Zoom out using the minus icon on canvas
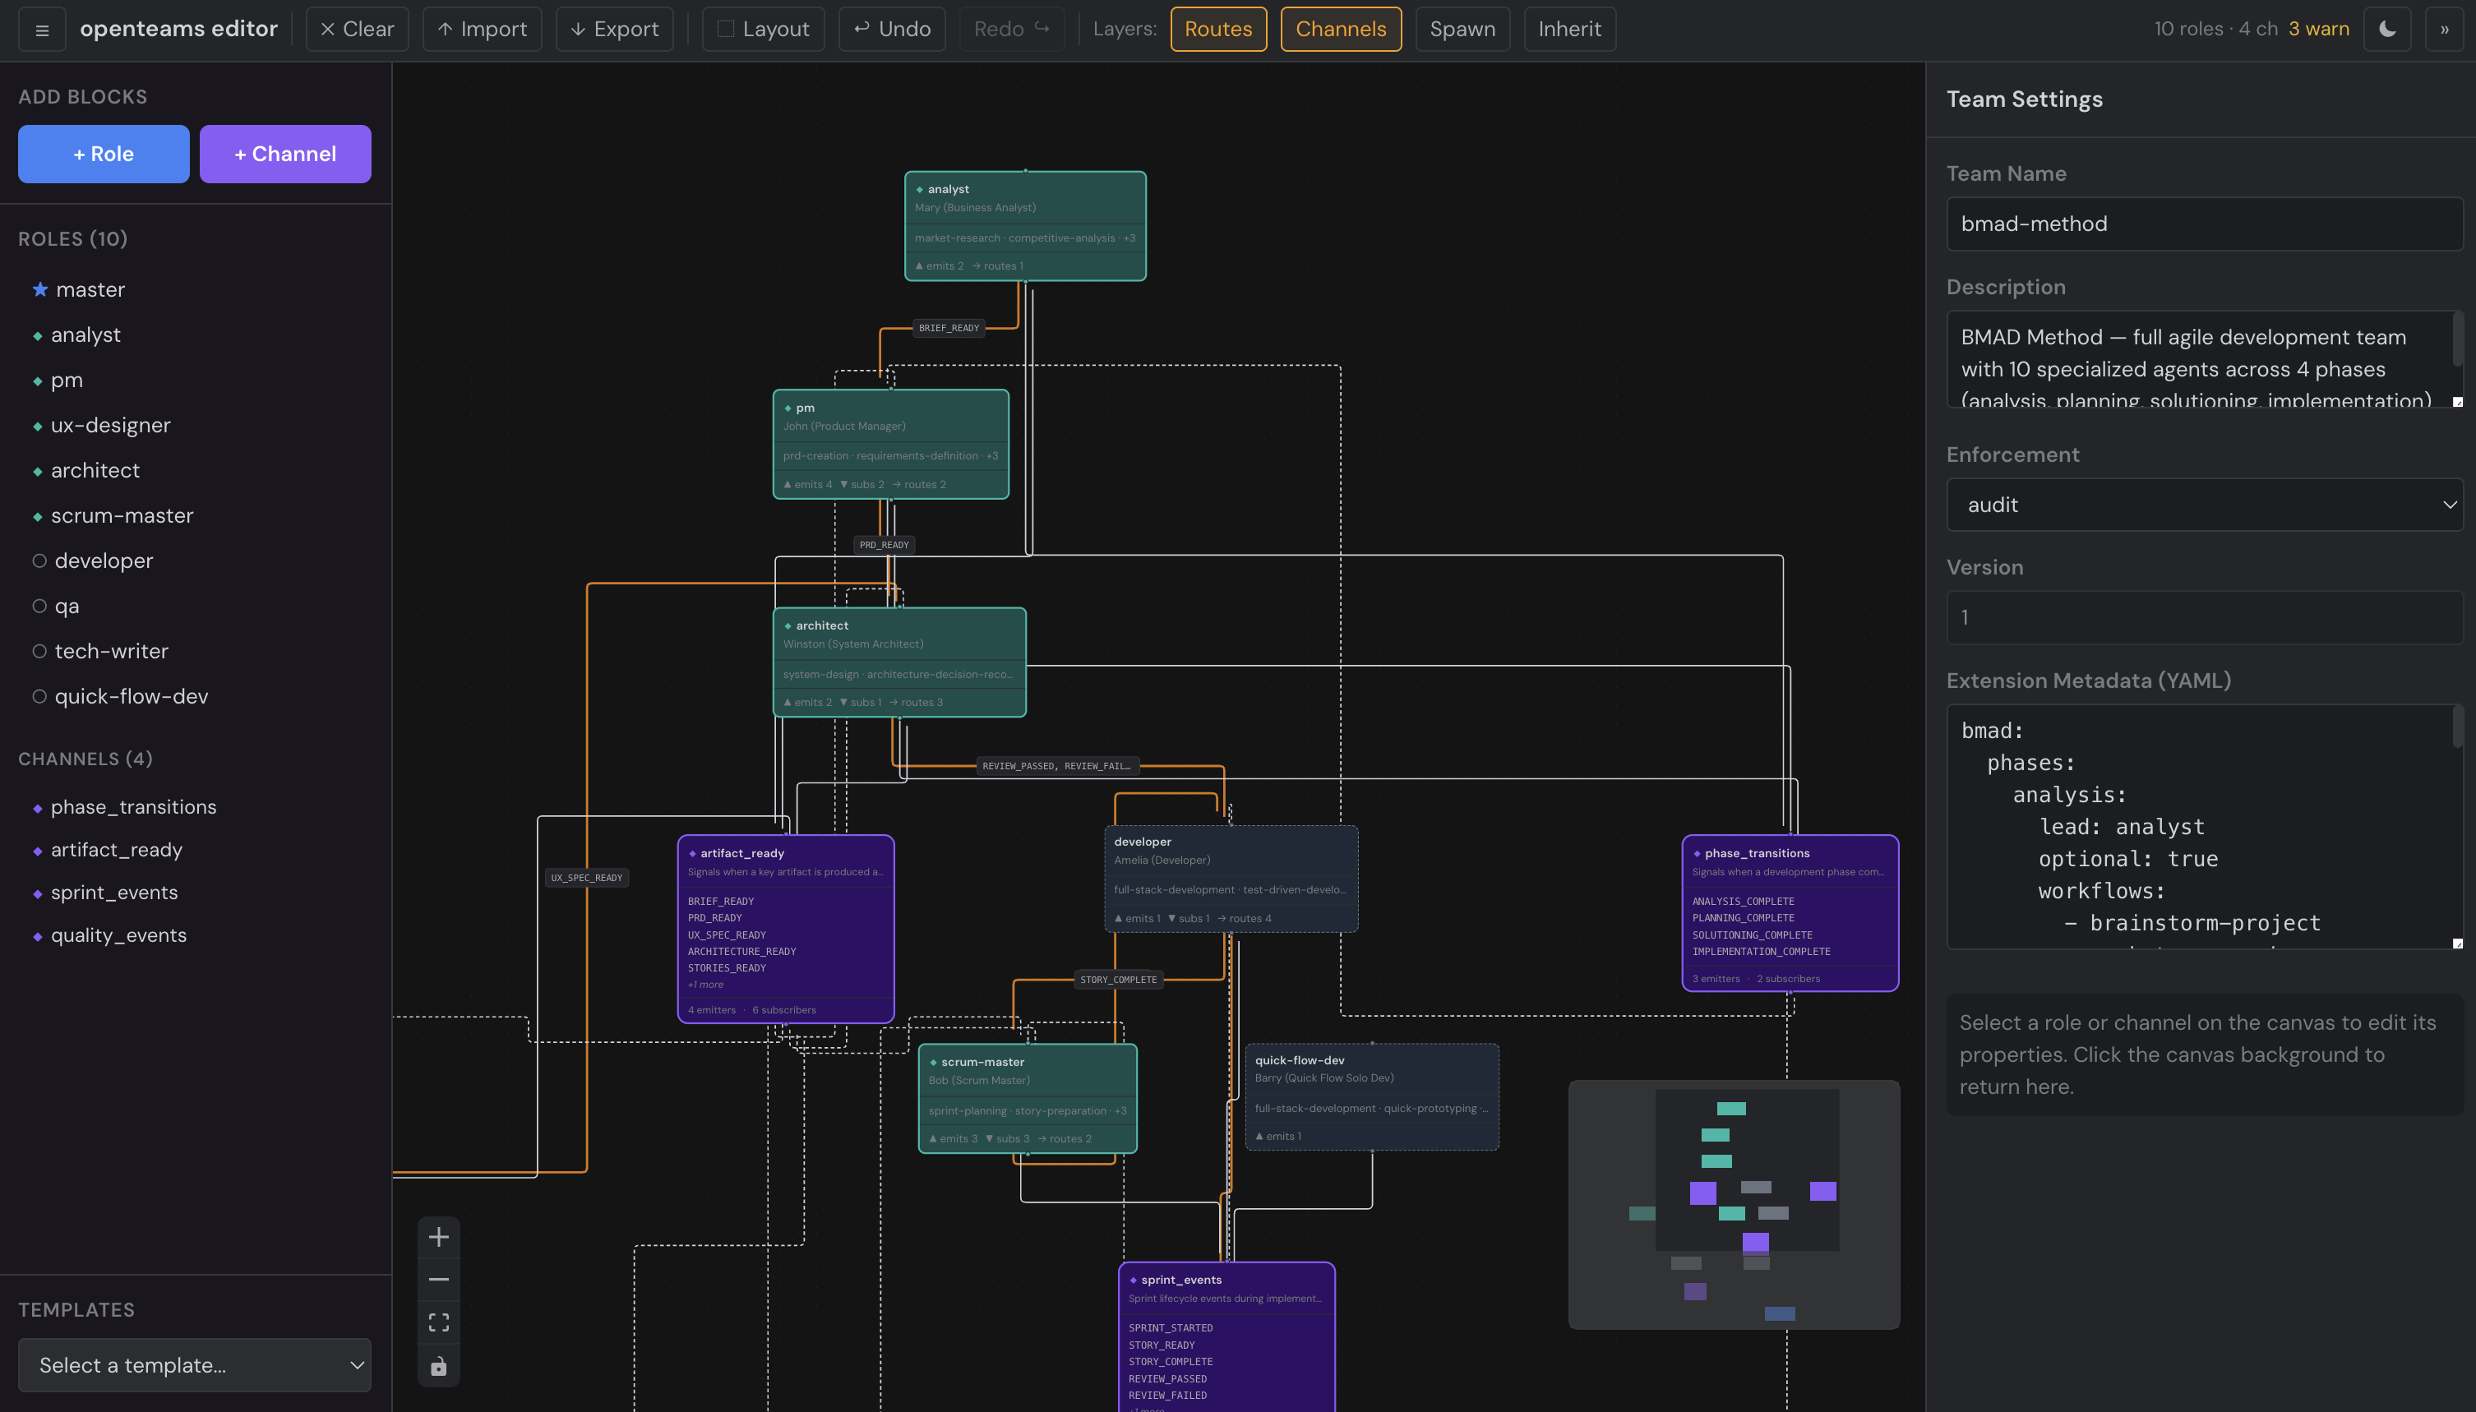Screen dimensions: 2476x1412 (x=438, y=1279)
